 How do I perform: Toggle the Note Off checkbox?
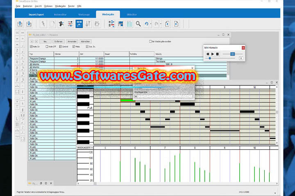(x=47, y=47)
